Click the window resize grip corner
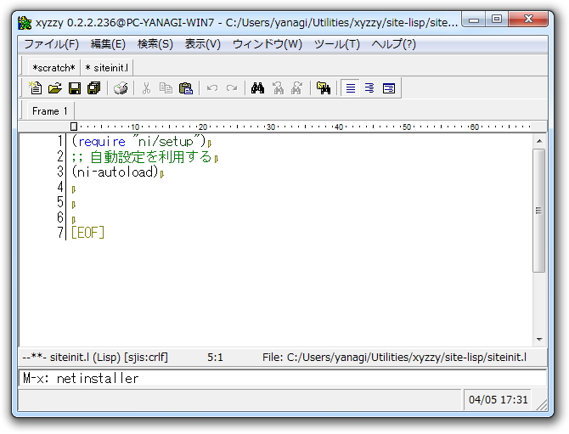569x434 pixels. pyautogui.click(x=542, y=405)
